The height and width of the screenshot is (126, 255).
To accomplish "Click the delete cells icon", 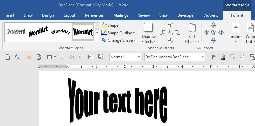I will click(x=71, y=57).
